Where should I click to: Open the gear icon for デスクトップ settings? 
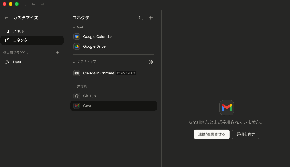pyautogui.click(x=151, y=62)
